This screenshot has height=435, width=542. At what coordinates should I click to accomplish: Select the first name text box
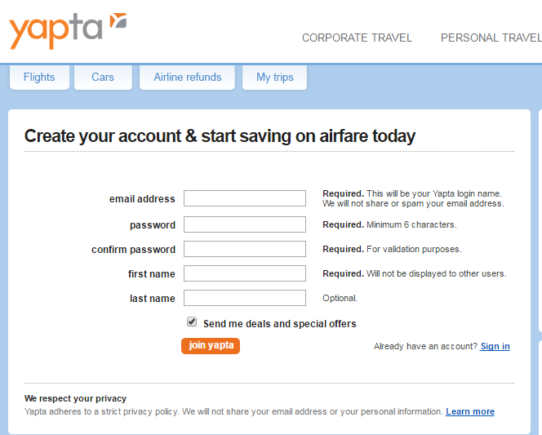pyautogui.click(x=245, y=273)
